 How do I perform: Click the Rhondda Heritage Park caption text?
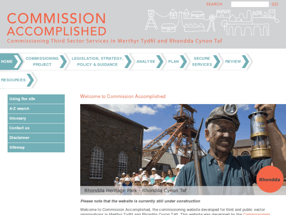tap(135, 191)
